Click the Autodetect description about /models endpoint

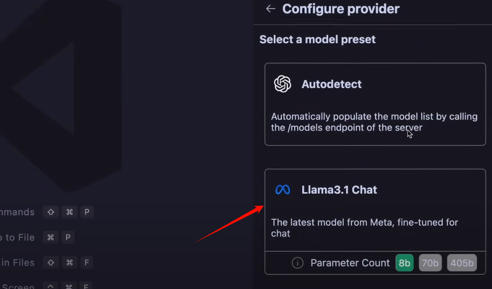[x=374, y=122]
